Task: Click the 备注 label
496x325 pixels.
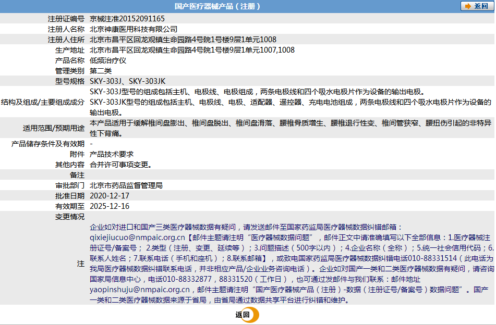Action: [x=77, y=176]
